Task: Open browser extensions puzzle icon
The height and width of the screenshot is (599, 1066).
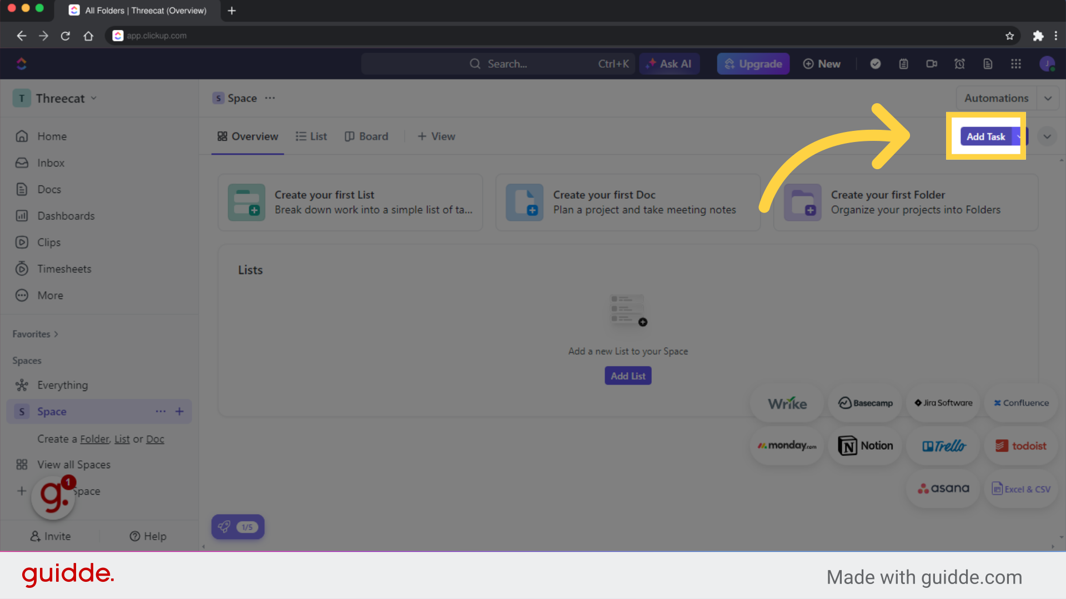Action: [x=1038, y=35]
